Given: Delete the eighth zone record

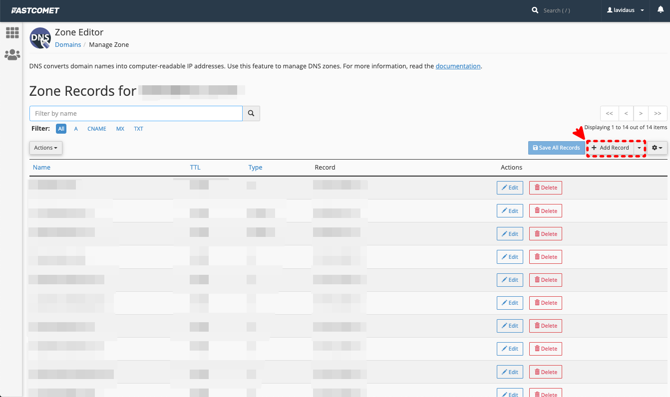Looking at the screenshot, I should point(546,349).
